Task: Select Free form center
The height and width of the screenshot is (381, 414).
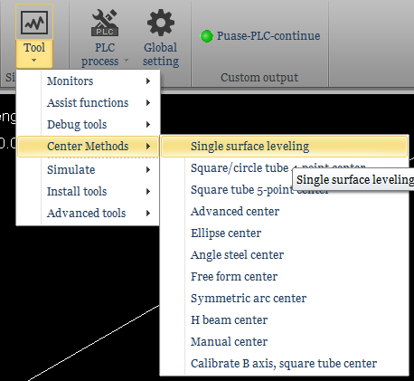Action: click(285, 276)
